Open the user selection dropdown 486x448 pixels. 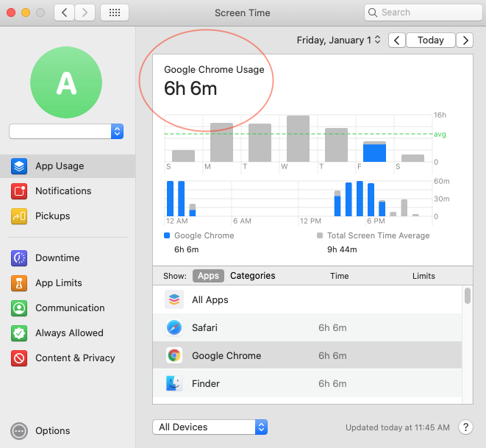pos(66,132)
